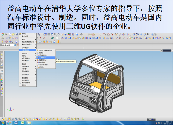
Task: Click the Open folder icon in toolbar
Action: pyautogui.click(x=13, y=34)
